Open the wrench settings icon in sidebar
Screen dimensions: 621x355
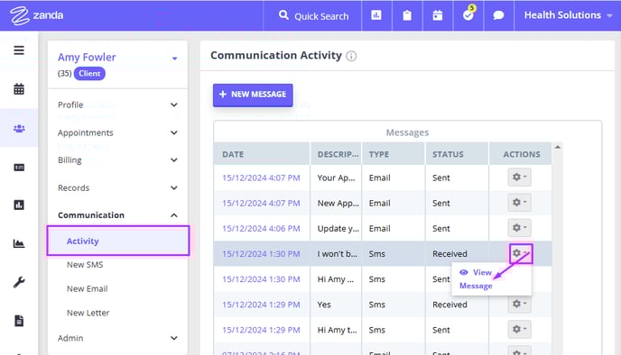19,282
